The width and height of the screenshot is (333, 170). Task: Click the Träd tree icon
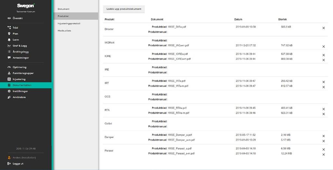pyautogui.click(x=9, y=28)
